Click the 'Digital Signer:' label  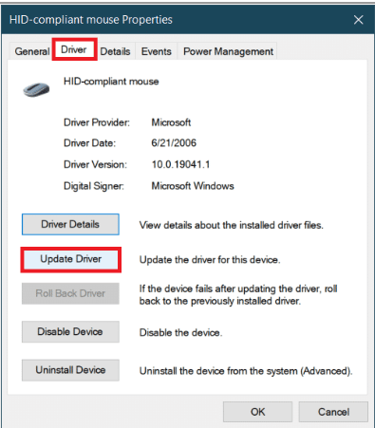pos(94,186)
